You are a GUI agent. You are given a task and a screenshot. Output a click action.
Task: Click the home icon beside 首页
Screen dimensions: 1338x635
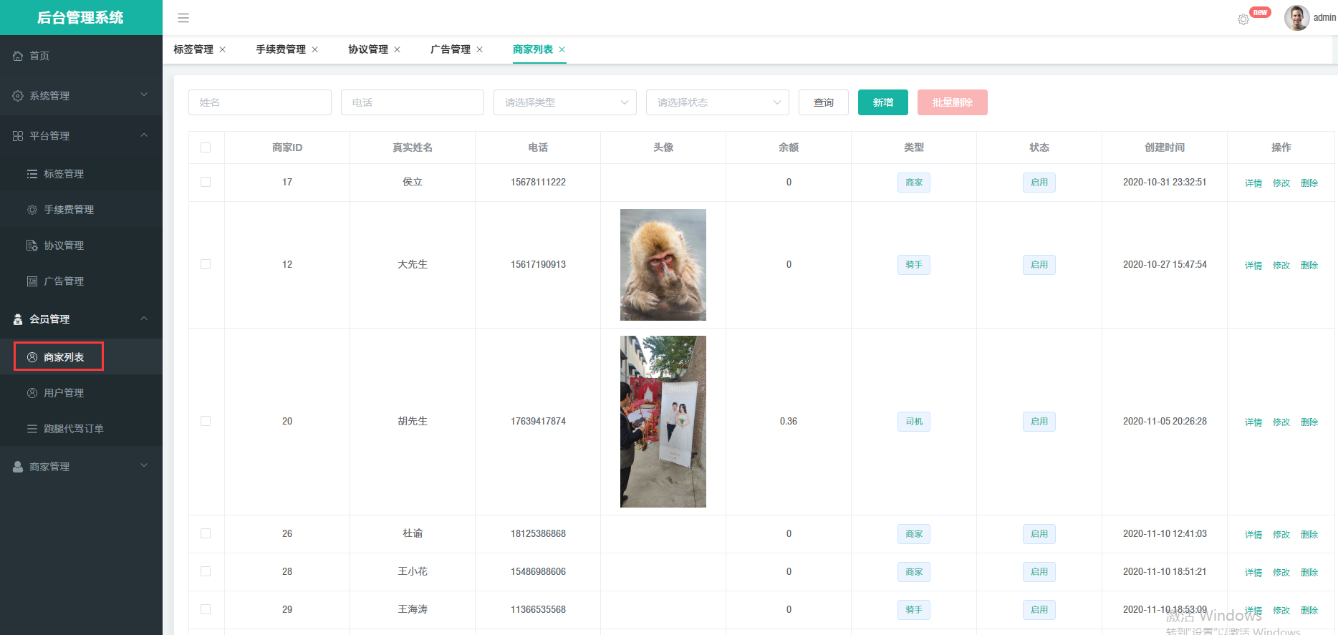click(18, 56)
